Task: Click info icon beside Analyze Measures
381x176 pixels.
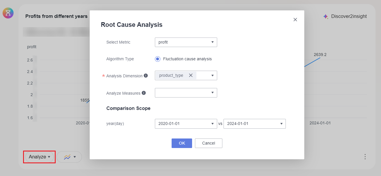Action: click(144, 93)
